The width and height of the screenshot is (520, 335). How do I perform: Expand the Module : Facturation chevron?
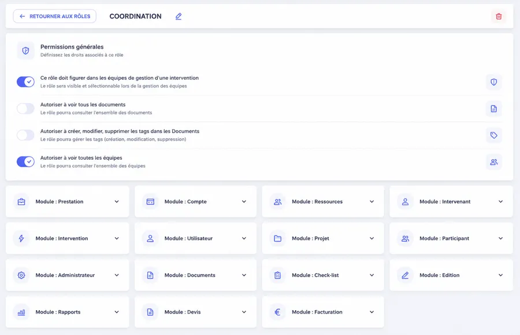pyautogui.click(x=372, y=312)
